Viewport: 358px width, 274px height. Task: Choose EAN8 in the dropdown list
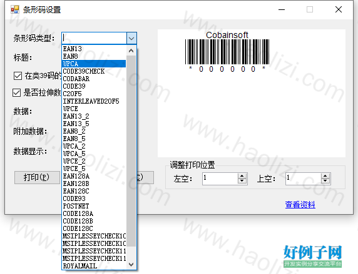click(x=94, y=56)
